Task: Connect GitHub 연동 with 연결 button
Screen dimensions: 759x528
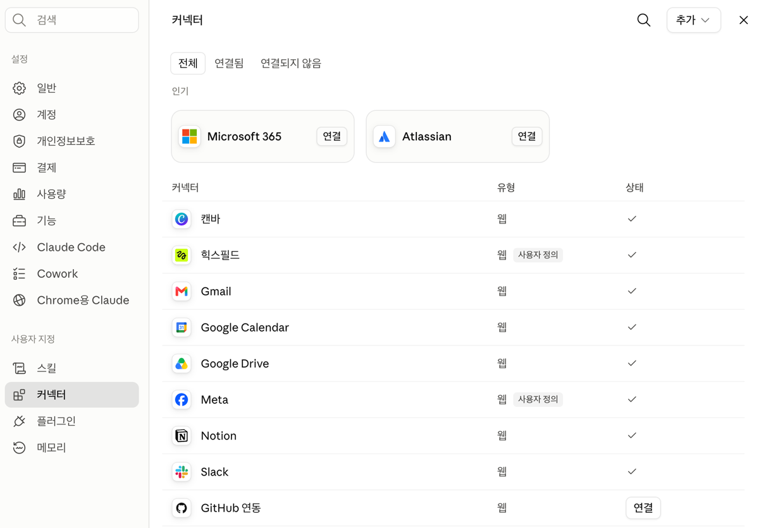Action: coord(643,508)
